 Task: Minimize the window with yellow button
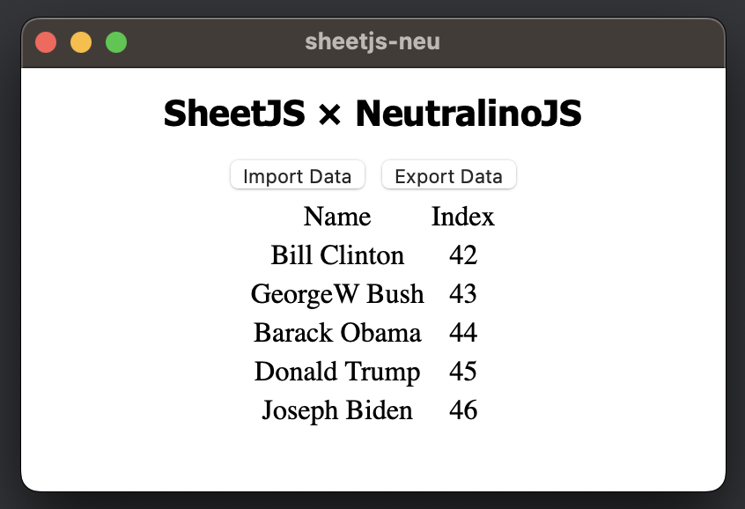click(x=81, y=42)
